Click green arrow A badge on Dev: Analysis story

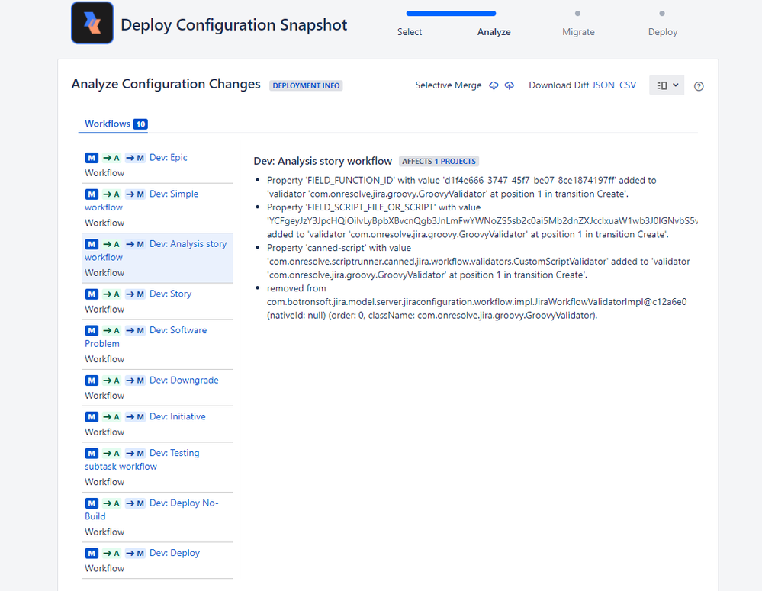tap(111, 244)
